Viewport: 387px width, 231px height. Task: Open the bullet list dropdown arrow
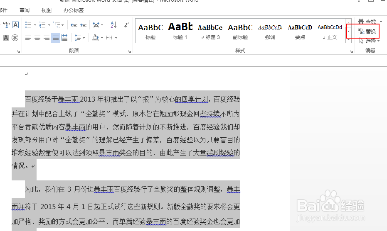35,25
